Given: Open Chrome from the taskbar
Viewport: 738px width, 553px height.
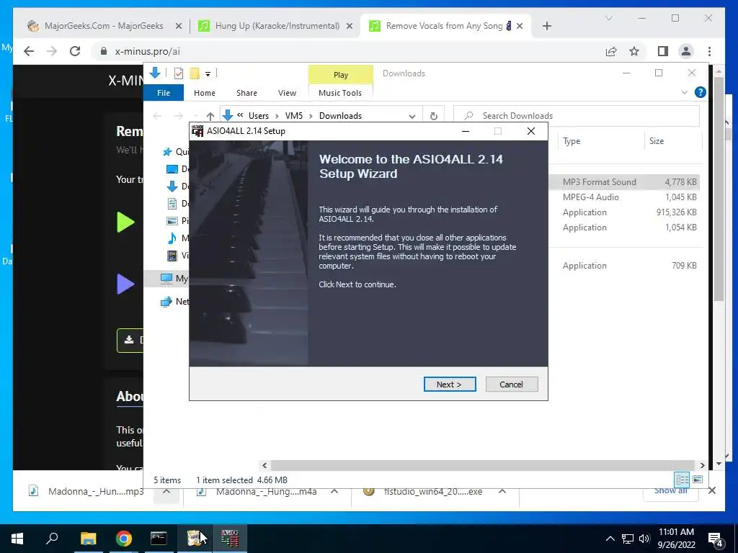Looking at the screenshot, I should pos(123,539).
